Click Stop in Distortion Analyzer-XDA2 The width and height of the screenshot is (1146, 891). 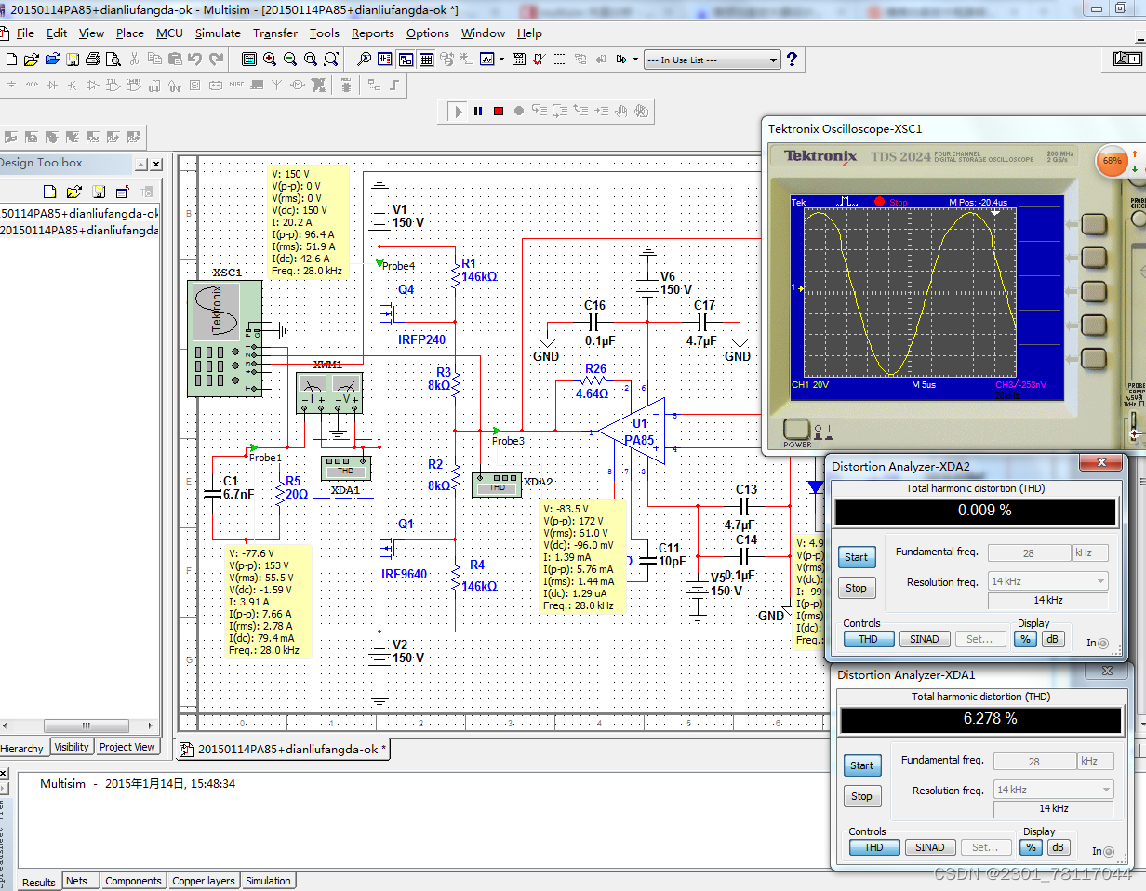click(857, 588)
